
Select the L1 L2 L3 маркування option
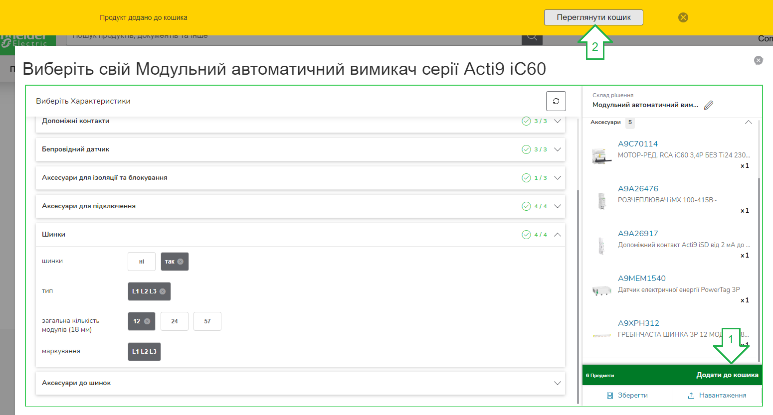(144, 351)
